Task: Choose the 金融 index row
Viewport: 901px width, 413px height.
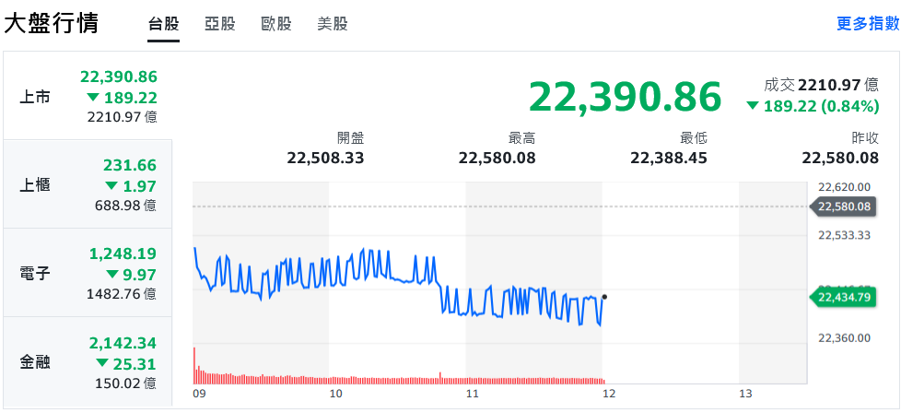Action: [88, 361]
